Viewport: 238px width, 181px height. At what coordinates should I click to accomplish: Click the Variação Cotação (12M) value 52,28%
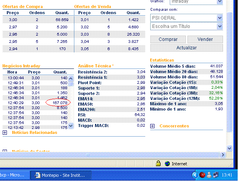[x=216, y=98]
